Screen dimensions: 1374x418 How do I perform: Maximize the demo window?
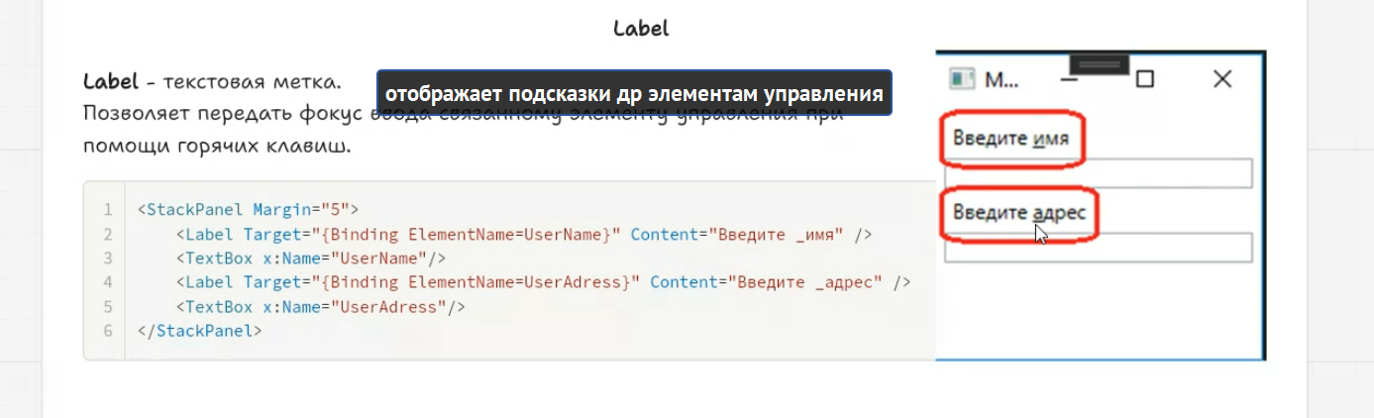[1144, 79]
